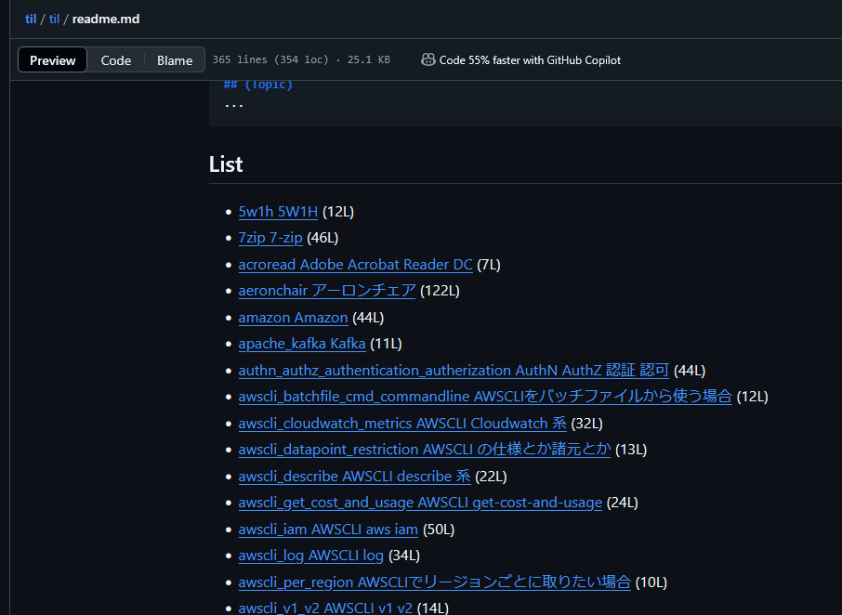Click the '(122L)' text after aeronchair

pos(440,291)
